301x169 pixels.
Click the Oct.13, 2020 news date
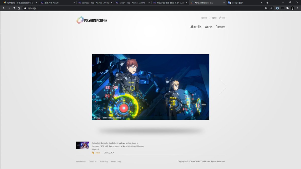pyautogui.click(x=109, y=153)
